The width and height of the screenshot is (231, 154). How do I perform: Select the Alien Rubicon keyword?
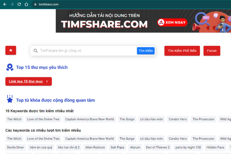pyautogui.click(x=95, y=147)
